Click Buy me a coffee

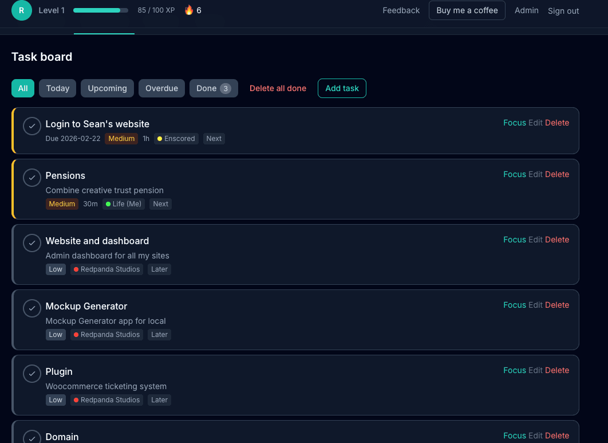(x=467, y=10)
